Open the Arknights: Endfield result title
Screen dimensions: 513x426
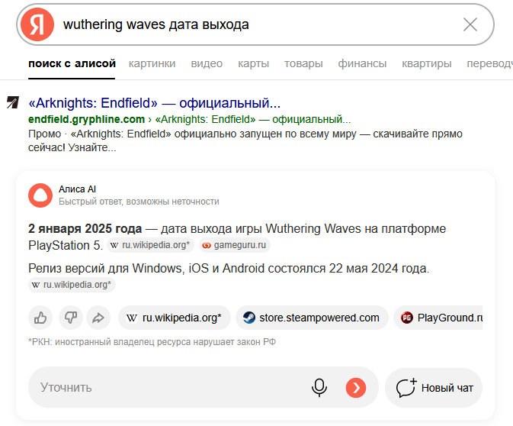pos(155,103)
